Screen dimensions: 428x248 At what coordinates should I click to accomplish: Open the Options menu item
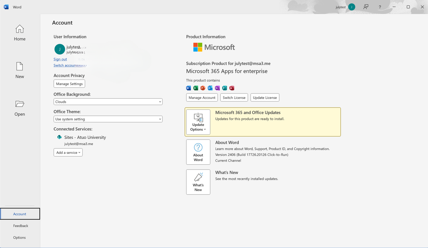tap(19, 237)
